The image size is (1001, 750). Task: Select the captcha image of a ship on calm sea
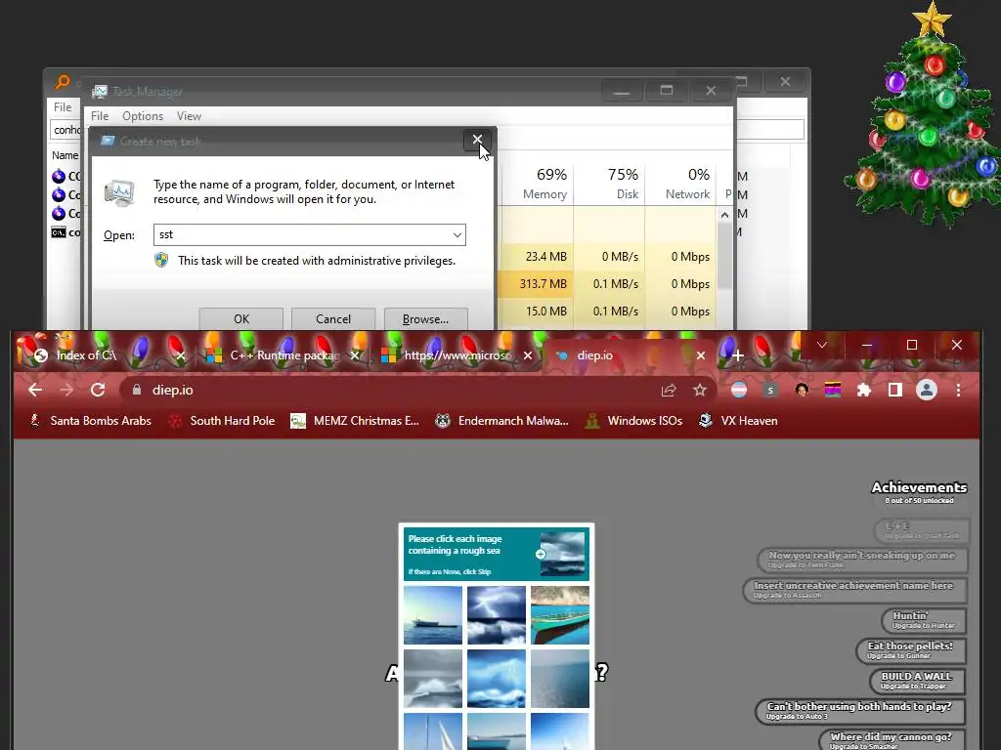click(x=433, y=615)
